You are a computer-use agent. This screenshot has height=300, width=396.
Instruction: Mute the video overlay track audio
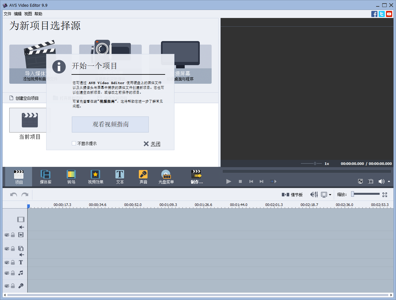click(21, 255)
